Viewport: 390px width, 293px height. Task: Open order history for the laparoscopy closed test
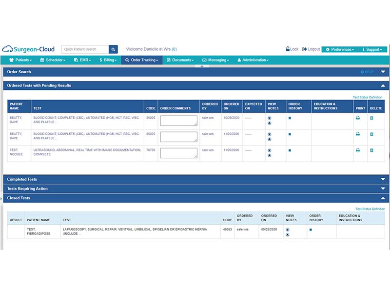pyautogui.click(x=311, y=230)
